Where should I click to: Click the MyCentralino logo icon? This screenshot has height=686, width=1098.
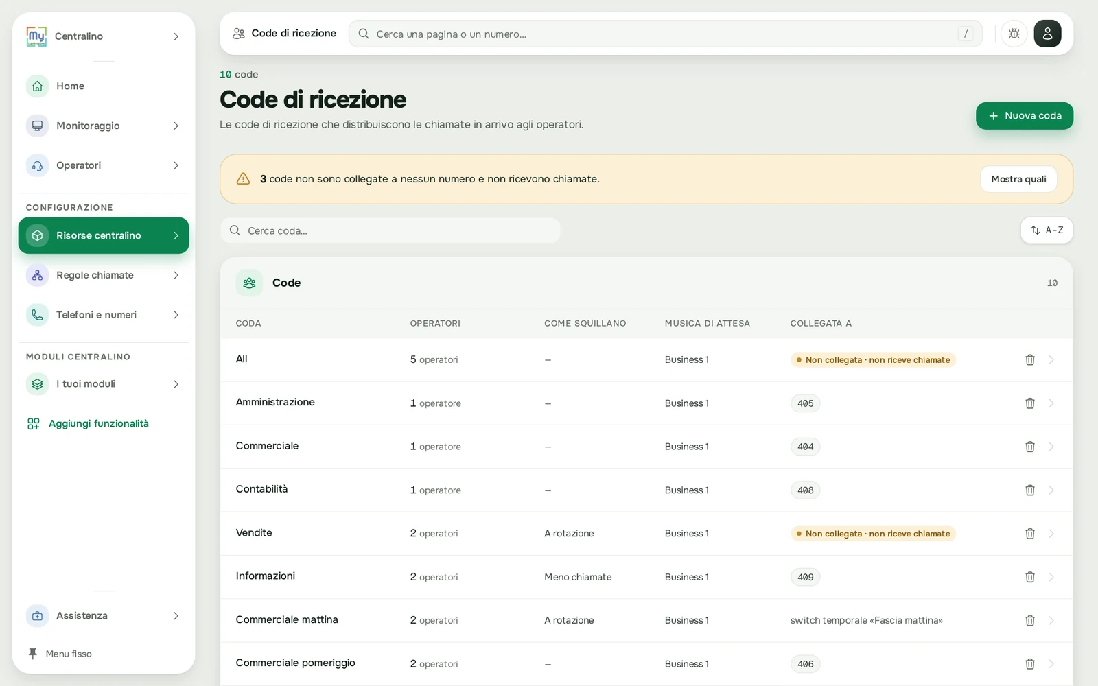tap(36, 36)
